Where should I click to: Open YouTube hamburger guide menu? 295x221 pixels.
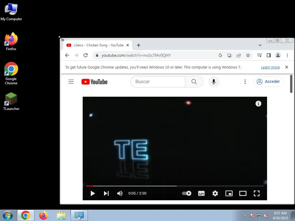click(x=71, y=81)
